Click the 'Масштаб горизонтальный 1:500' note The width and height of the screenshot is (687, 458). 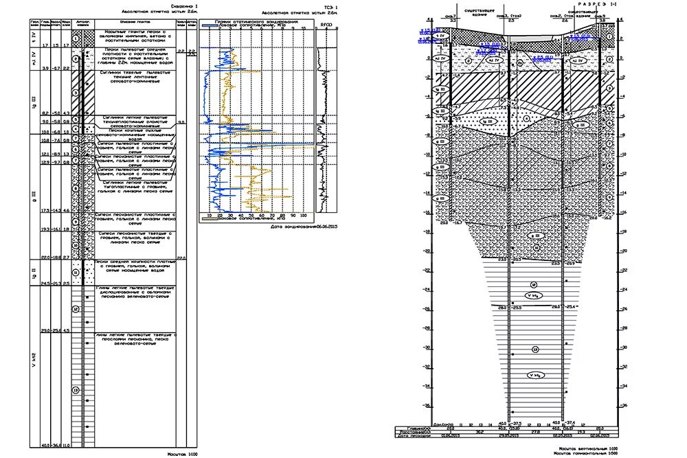pos(586,453)
